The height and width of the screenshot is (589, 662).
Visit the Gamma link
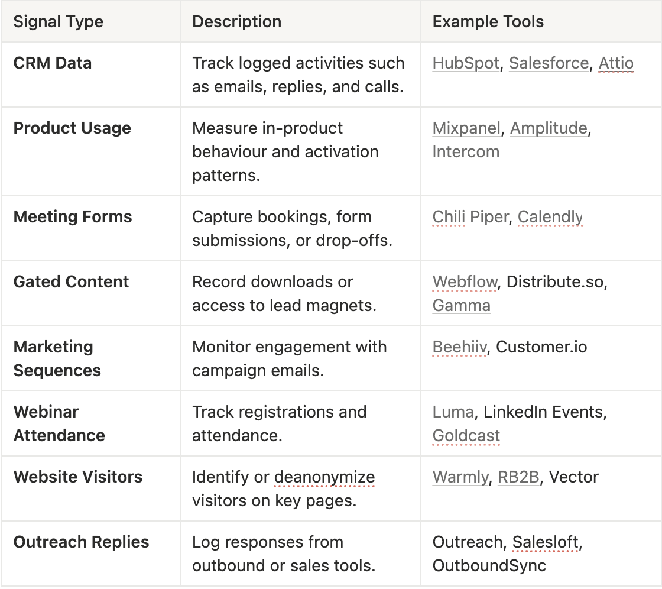462,306
